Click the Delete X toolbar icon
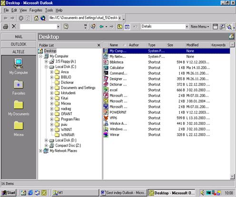The image size is (236, 197). click(x=14, y=26)
